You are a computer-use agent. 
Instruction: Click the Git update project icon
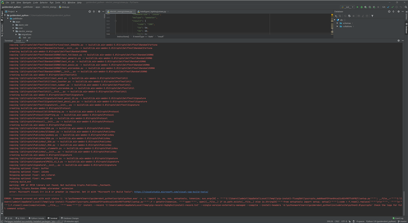point(388,7)
